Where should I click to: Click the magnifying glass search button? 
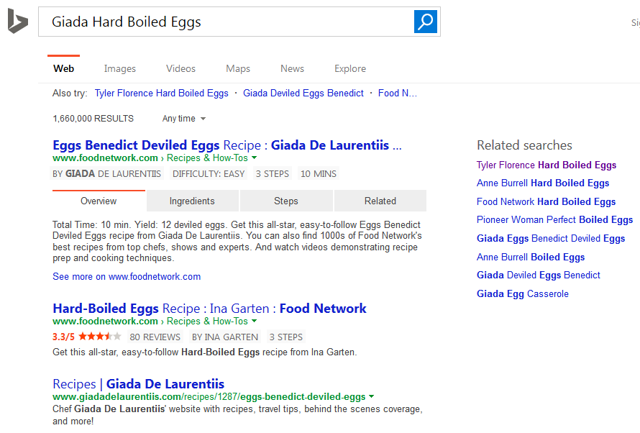pyautogui.click(x=426, y=22)
